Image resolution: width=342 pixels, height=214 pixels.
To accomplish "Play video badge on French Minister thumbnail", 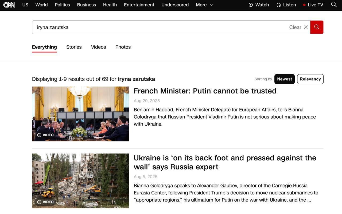I will click(45, 135).
